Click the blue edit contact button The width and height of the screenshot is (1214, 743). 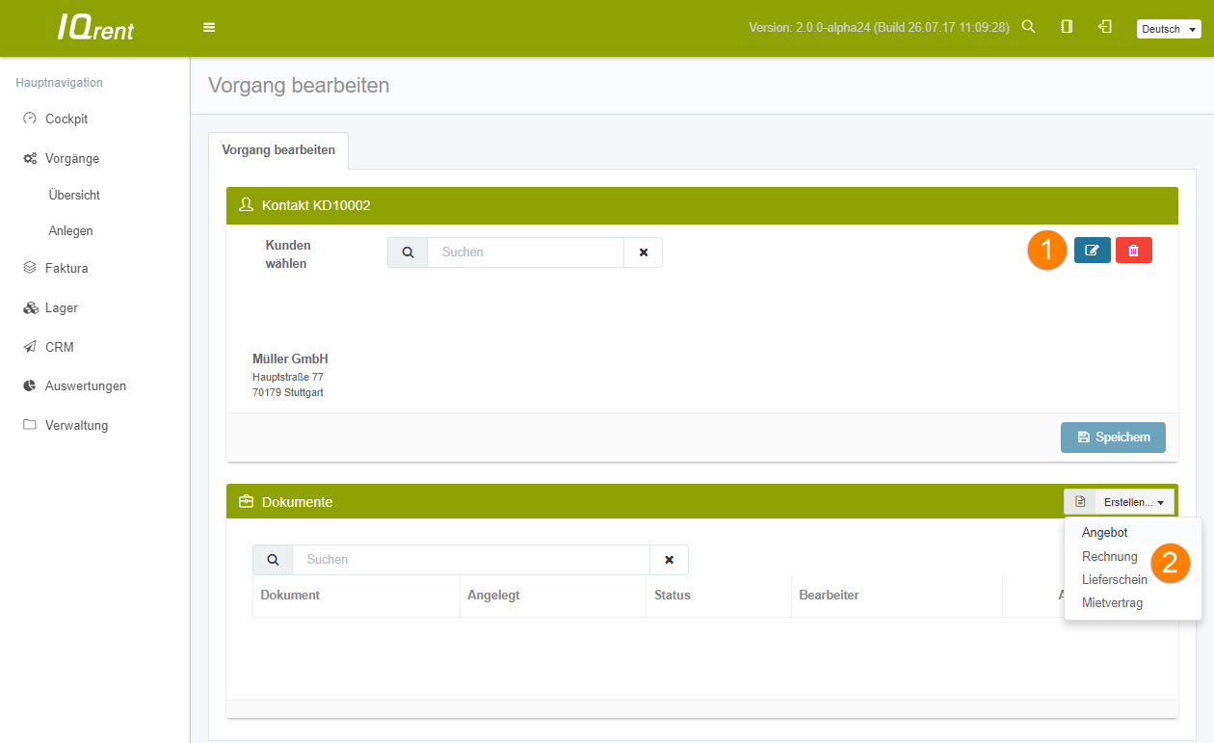pyautogui.click(x=1092, y=251)
